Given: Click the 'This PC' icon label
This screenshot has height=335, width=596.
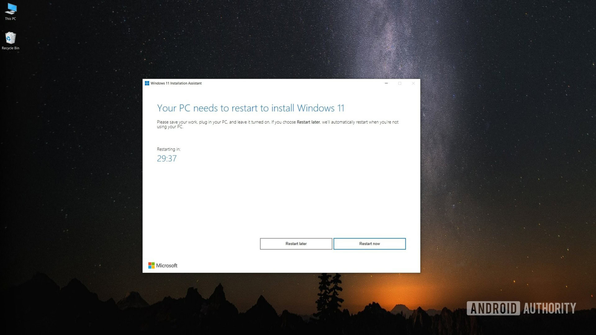Looking at the screenshot, I should (11, 19).
